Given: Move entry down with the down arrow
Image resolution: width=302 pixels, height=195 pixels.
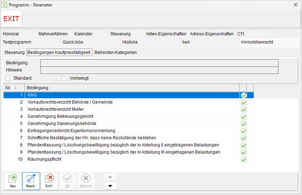Looking at the screenshot, I should point(110,186).
